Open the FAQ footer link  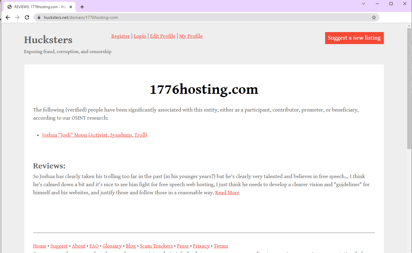[94, 246]
